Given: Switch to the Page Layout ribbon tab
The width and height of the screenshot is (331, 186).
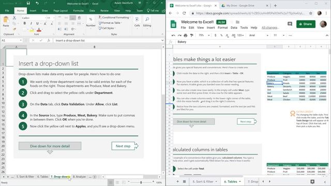Looking at the screenshot, I should [x=61, y=10].
